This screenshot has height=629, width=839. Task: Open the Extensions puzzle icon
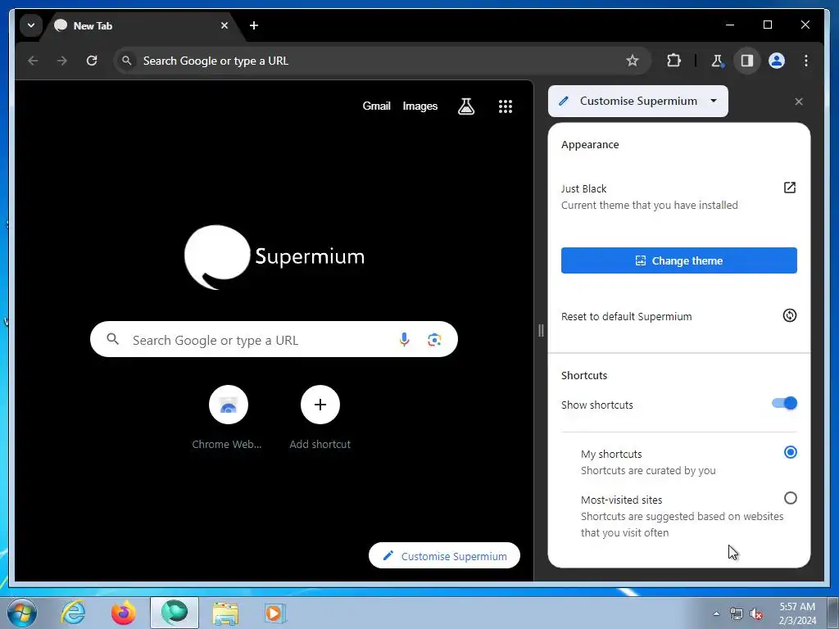(673, 61)
